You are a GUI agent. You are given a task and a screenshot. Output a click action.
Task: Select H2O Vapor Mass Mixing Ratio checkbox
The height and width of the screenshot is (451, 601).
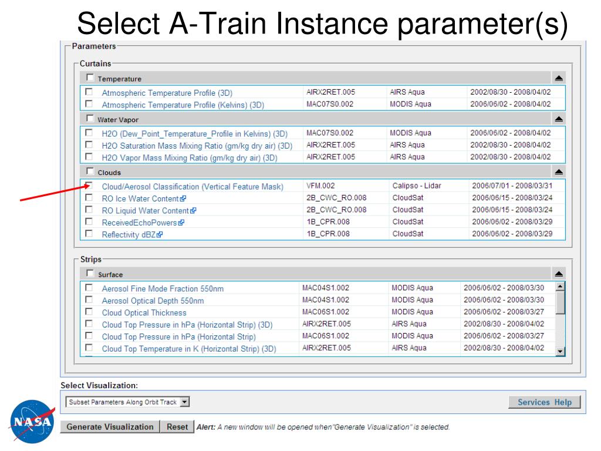[x=89, y=156]
